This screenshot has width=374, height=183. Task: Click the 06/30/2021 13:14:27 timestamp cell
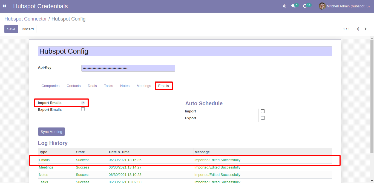pos(125,167)
